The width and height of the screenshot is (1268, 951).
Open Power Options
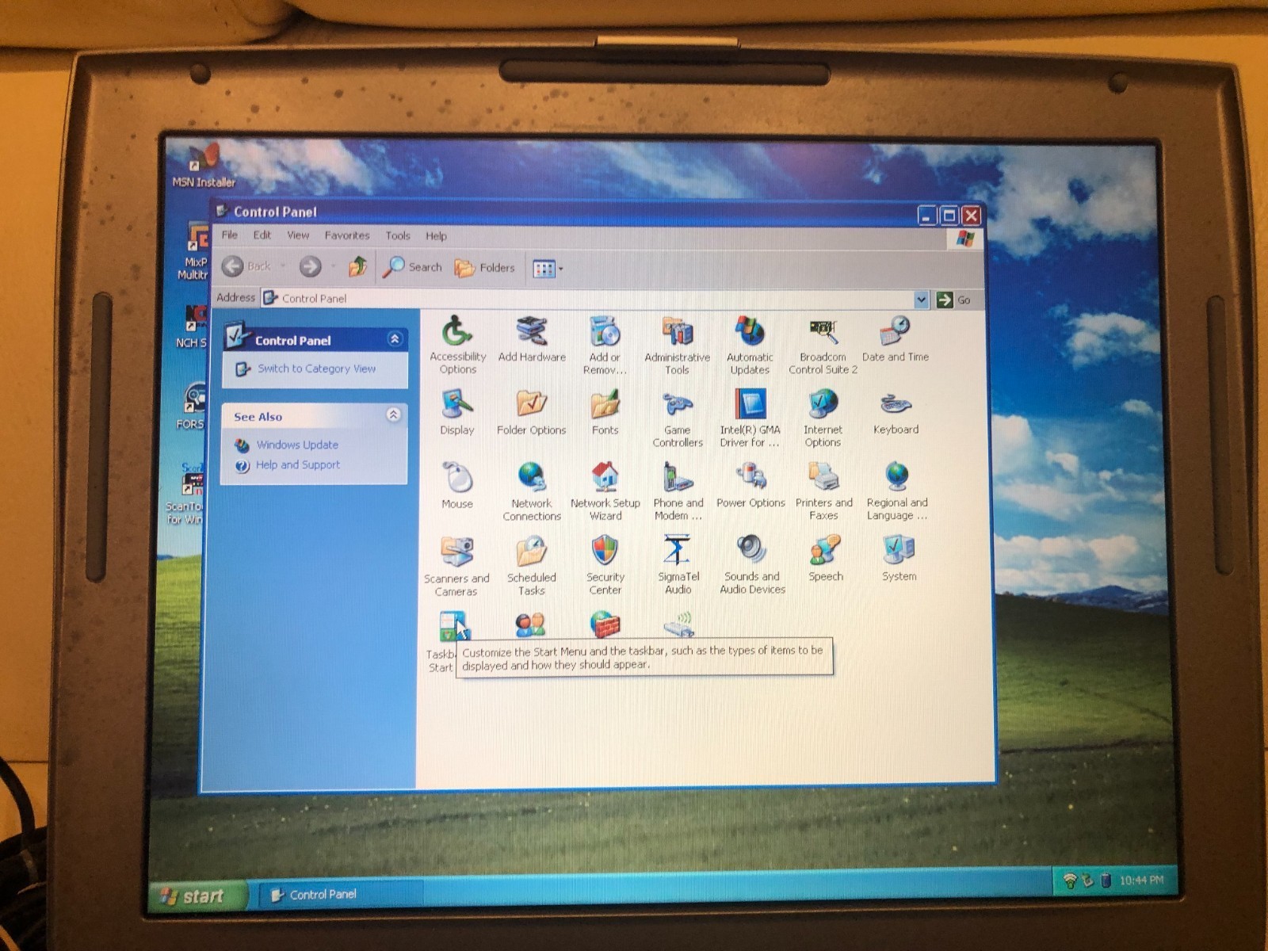tap(750, 485)
